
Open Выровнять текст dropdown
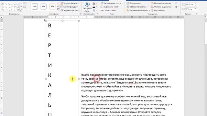click(x=110, y=7)
